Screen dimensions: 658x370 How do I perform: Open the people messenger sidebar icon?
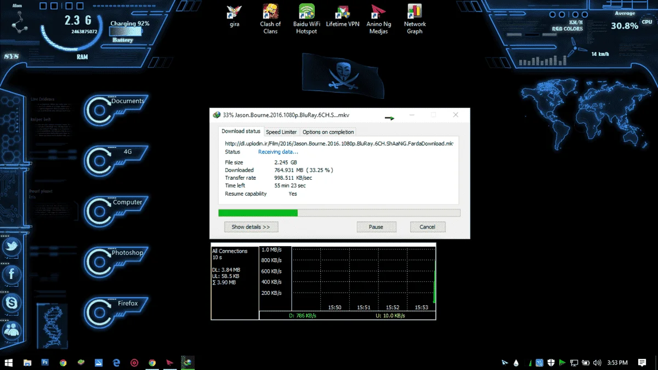click(x=12, y=329)
